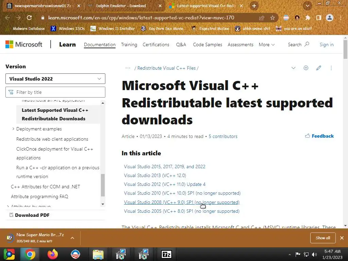Open 7-Zip from the taskbar
This screenshot has height=261, width=348.
tap(167, 254)
